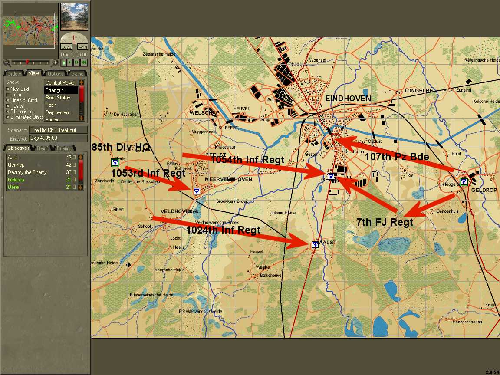Tick the box beside Geldrop objective
500x375 pixels.
click(x=74, y=180)
